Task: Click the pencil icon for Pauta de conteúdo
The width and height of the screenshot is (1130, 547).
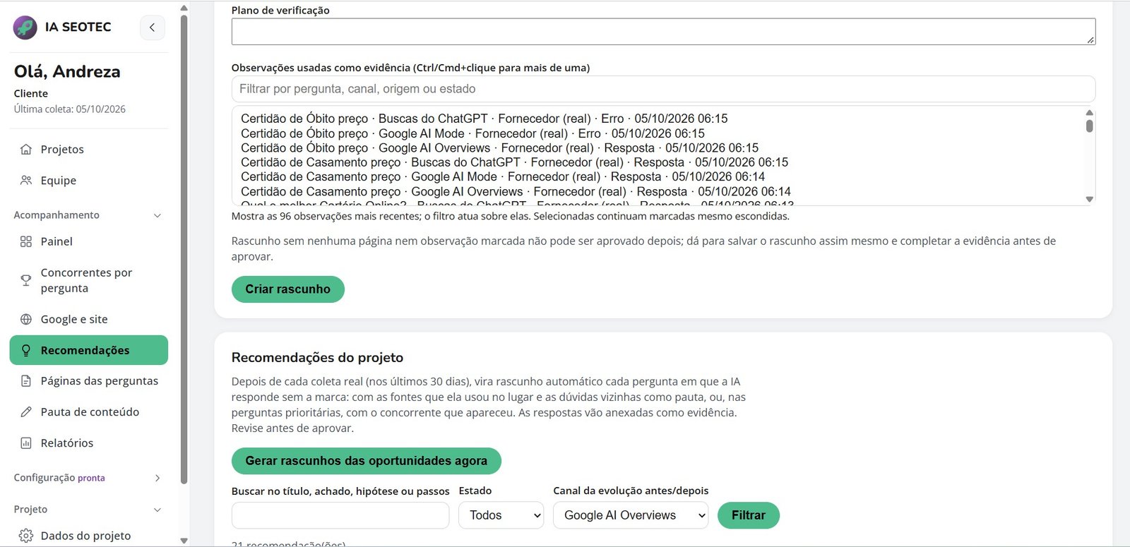Action: [x=26, y=412]
